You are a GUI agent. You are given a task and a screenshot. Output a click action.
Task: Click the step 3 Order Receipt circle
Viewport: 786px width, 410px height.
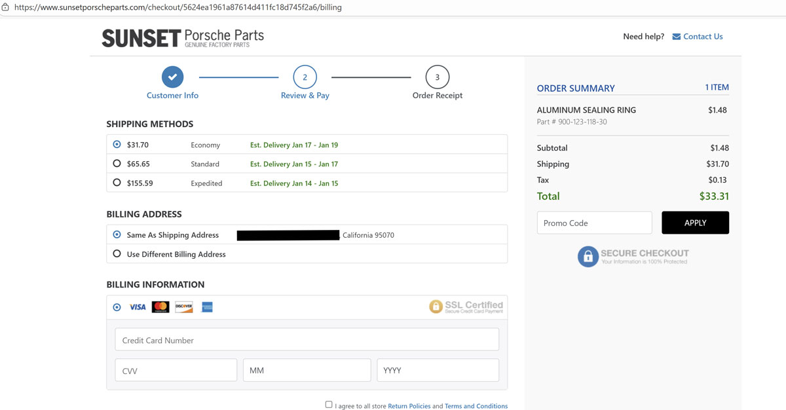coord(437,77)
